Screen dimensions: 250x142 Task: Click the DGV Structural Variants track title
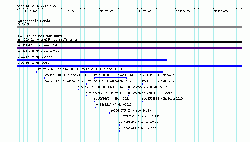pyautogui.click(x=39, y=36)
